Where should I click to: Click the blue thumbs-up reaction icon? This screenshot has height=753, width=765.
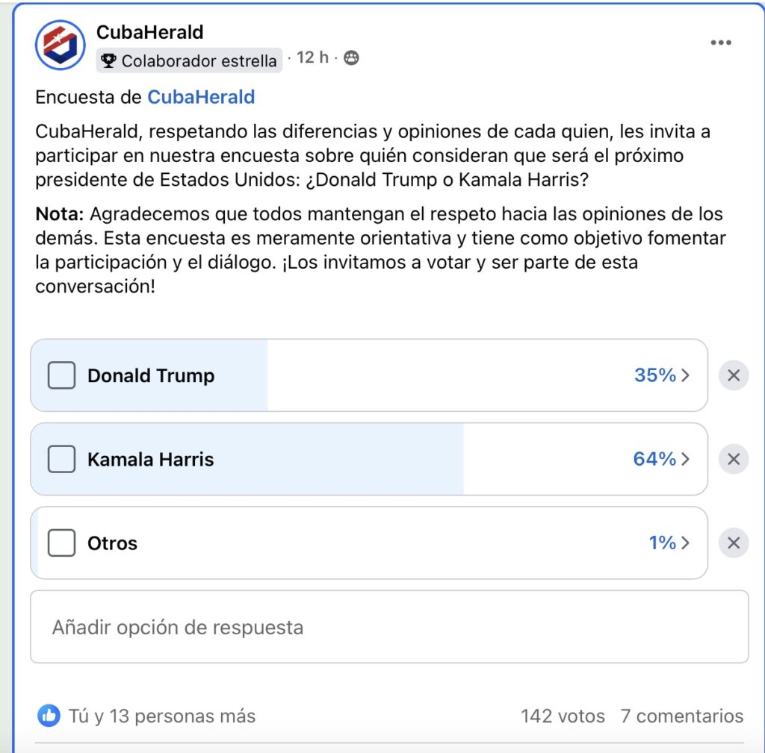click(49, 716)
